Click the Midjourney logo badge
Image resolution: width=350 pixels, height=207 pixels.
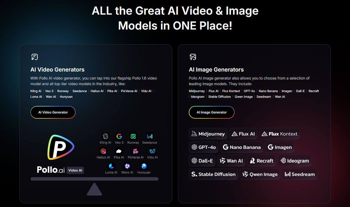208,134
